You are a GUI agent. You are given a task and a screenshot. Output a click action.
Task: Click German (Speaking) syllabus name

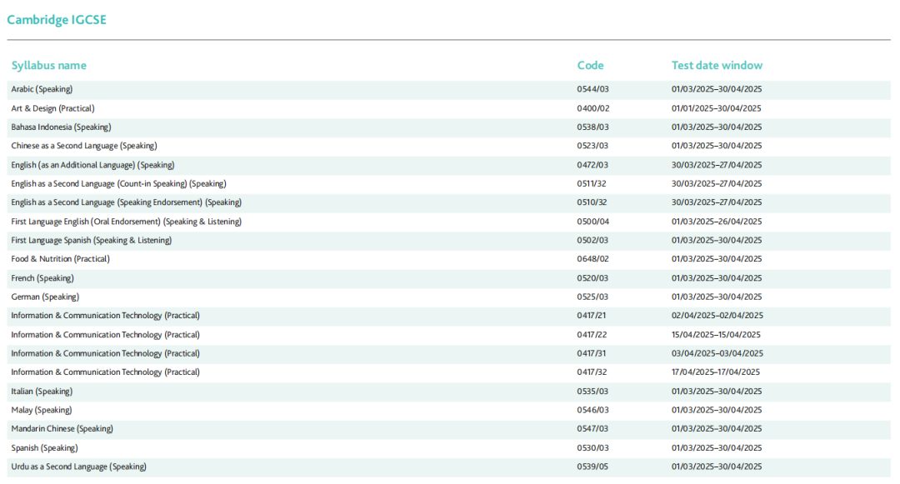45,297
